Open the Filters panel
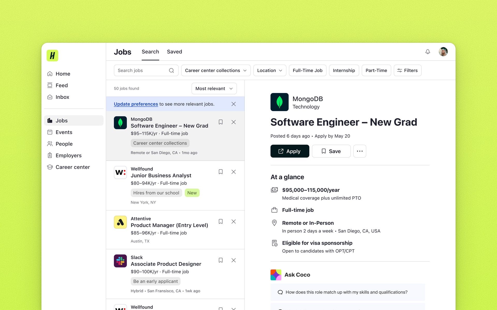Screen dimensions: 497x310 [407, 71]
